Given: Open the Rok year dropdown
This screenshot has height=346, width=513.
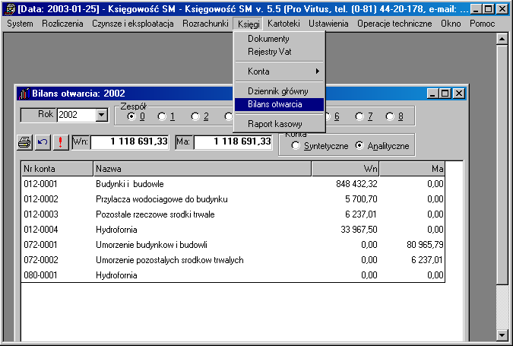Looking at the screenshot, I should pos(102,116).
